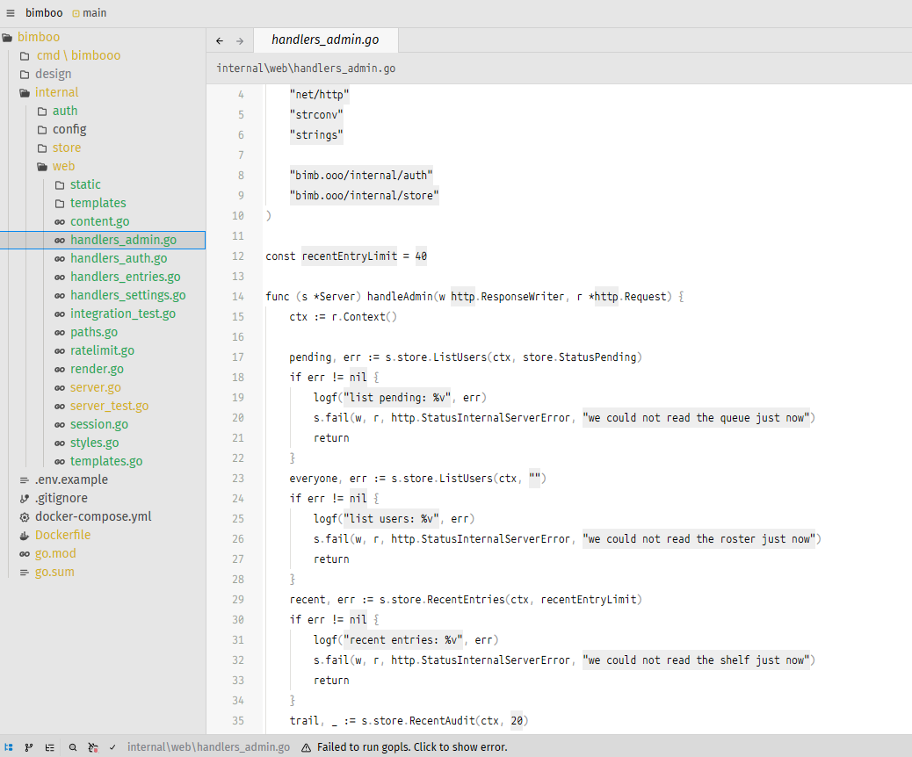Go back in navigation history
Viewport: 912px width, 757px height.
click(220, 40)
